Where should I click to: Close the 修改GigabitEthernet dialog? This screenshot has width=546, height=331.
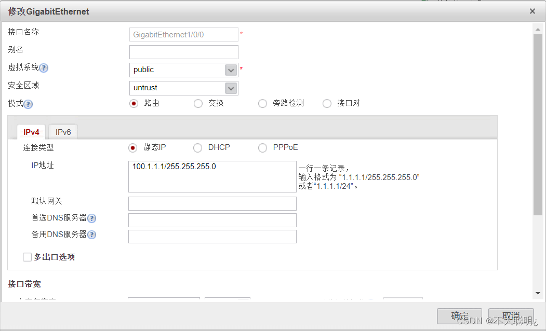pyautogui.click(x=532, y=11)
